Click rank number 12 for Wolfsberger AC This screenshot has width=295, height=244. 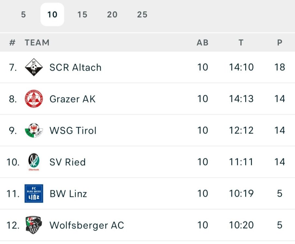[x=12, y=225]
